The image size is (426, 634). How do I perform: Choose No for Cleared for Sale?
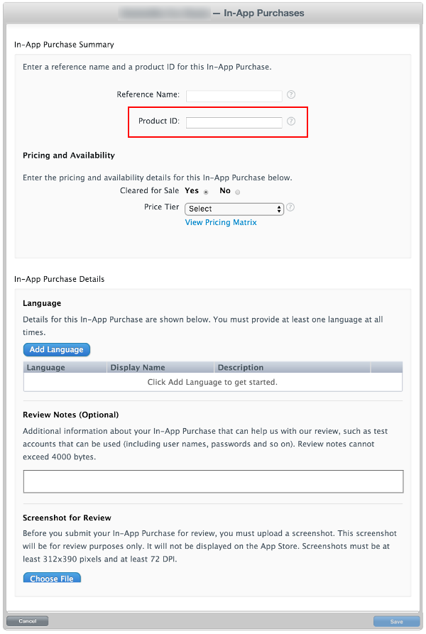pyautogui.click(x=238, y=192)
